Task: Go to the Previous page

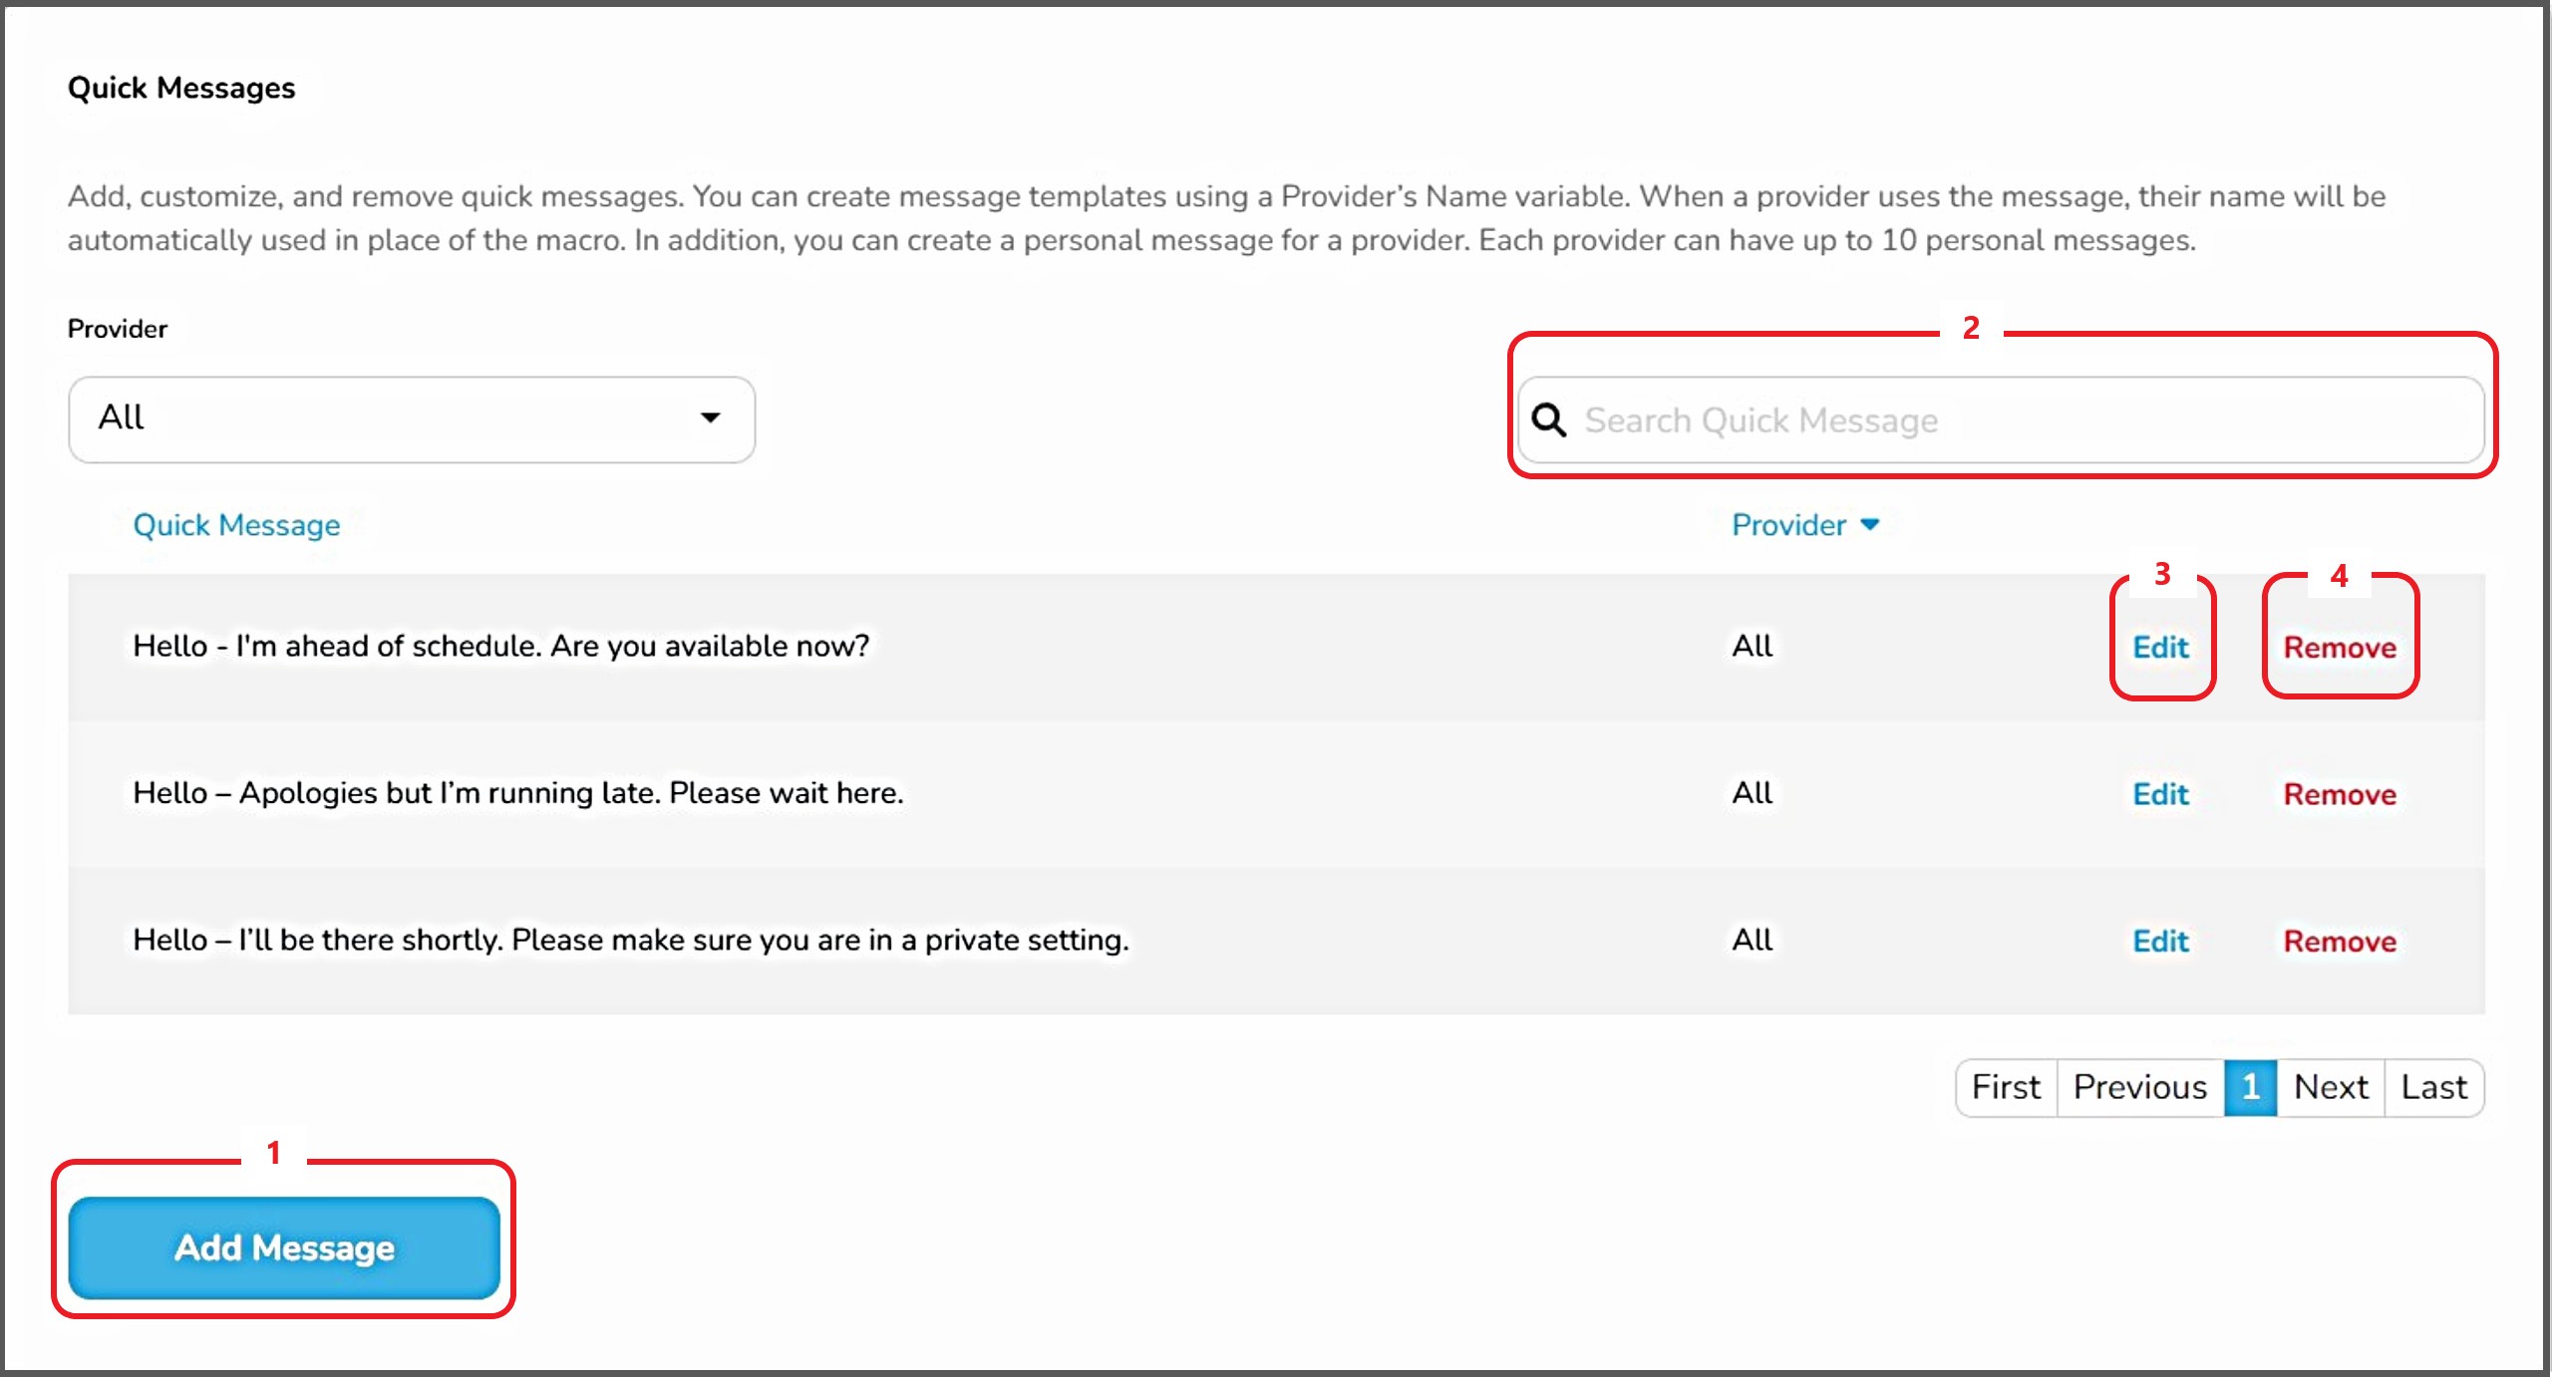Action: click(2139, 1087)
